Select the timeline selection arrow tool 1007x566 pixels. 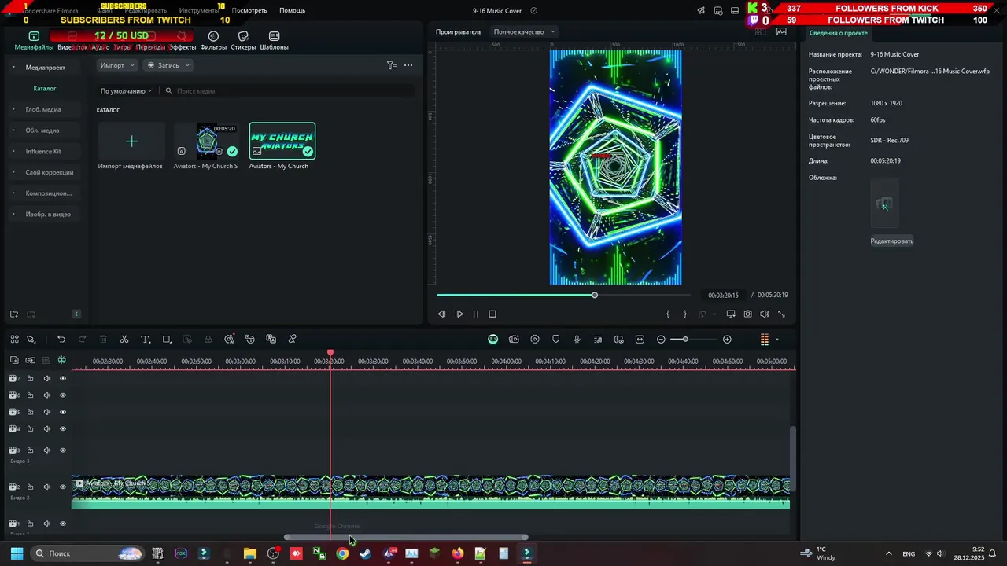31,339
